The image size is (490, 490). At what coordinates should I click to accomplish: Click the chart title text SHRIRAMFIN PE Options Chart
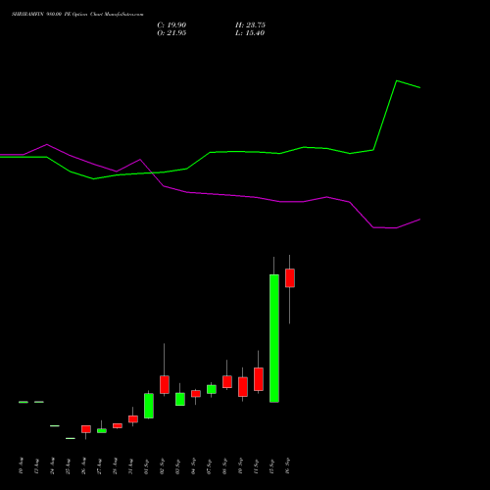(x=77, y=15)
